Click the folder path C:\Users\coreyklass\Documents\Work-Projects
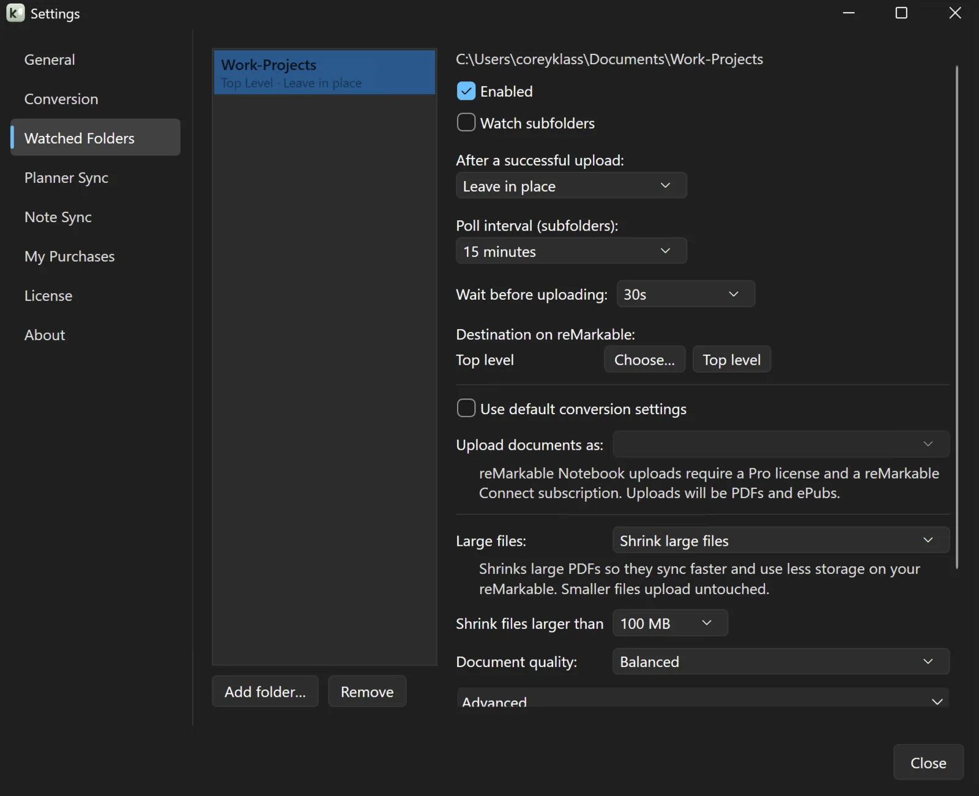 click(609, 59)
